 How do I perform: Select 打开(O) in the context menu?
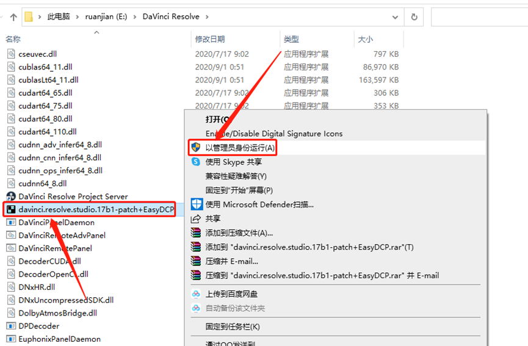[217, 120]
